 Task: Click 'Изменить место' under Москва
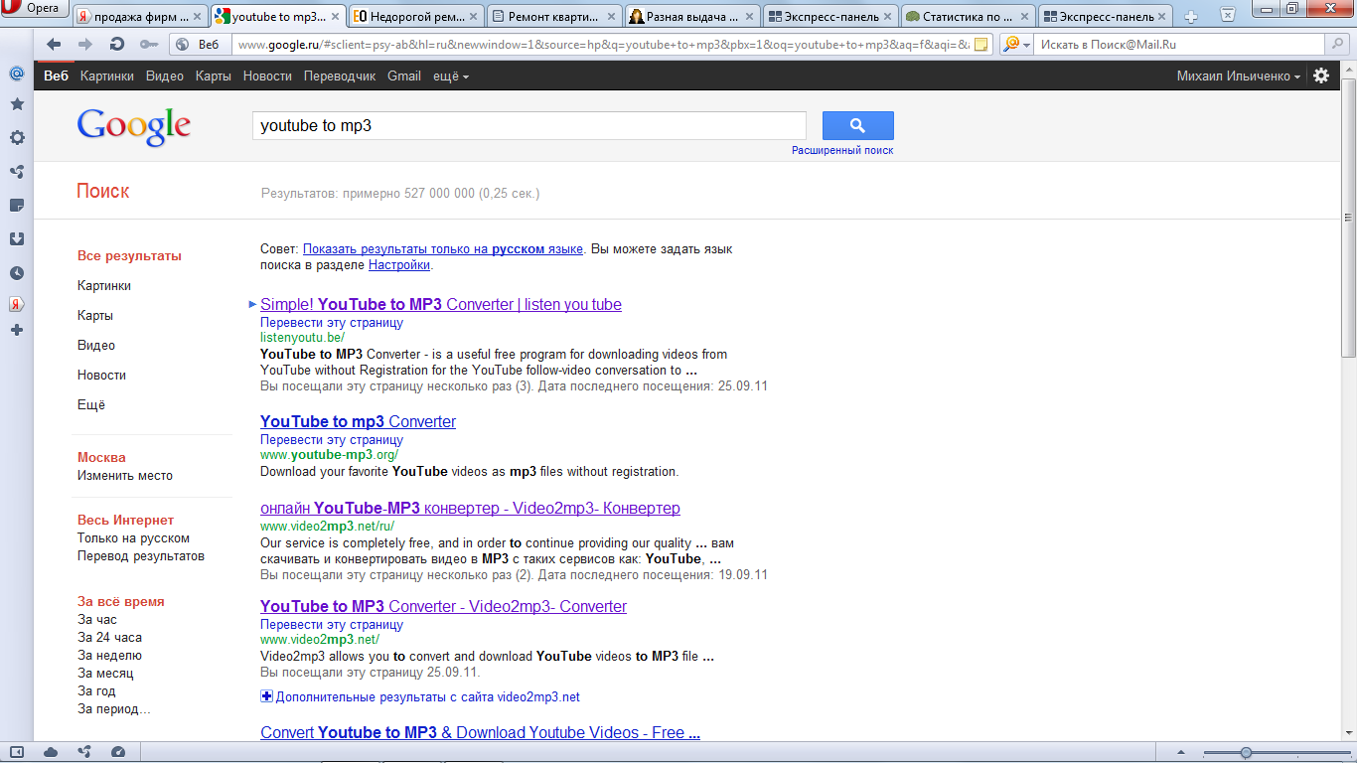tap(125, 475)
